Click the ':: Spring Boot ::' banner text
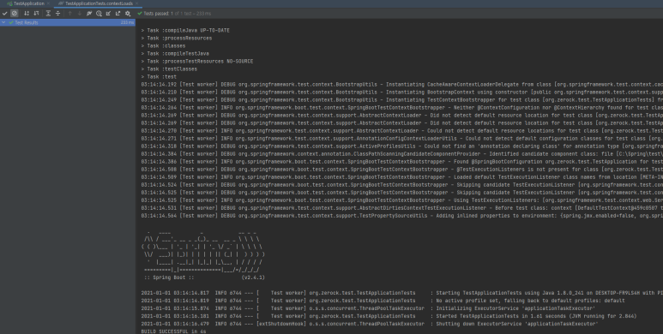Image resolution: width=663 pixels, height=334 pixels. coord(169,277)
